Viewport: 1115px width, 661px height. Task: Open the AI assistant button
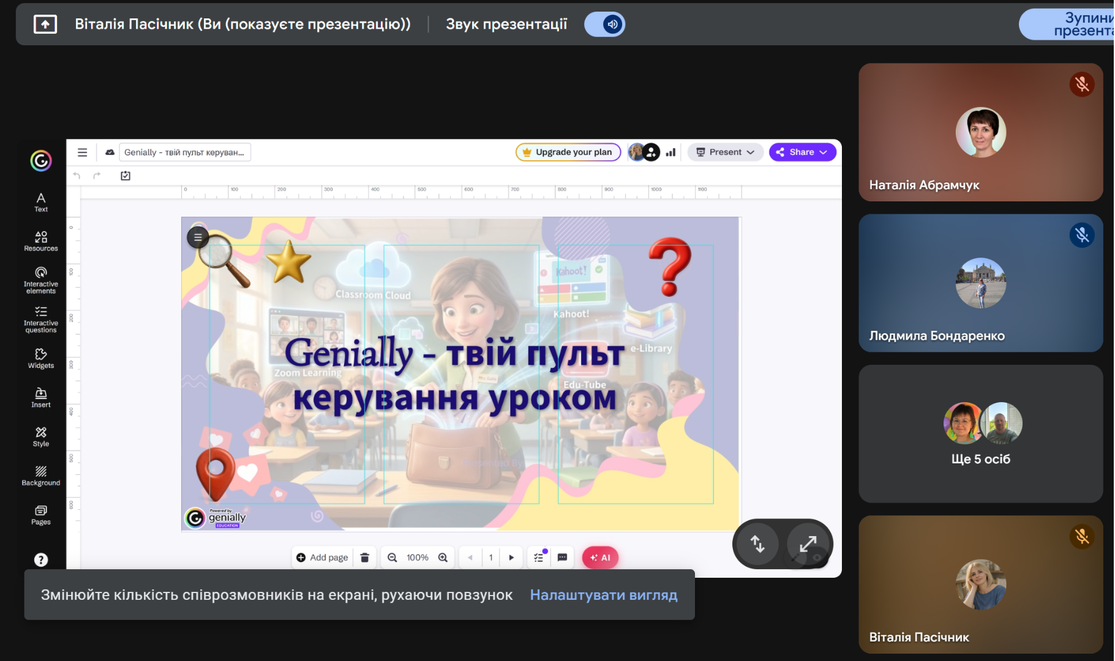600,558
